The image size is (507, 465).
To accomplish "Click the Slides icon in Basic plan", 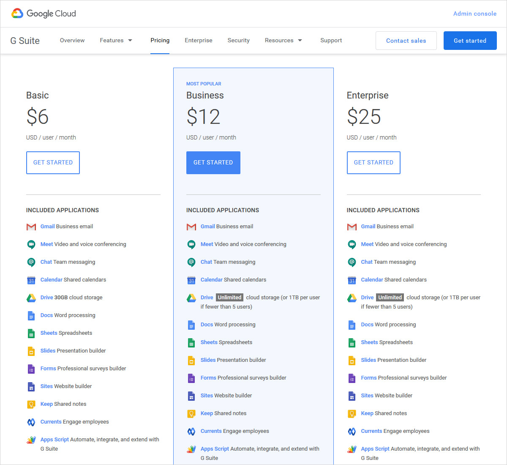I will (31, 351).
